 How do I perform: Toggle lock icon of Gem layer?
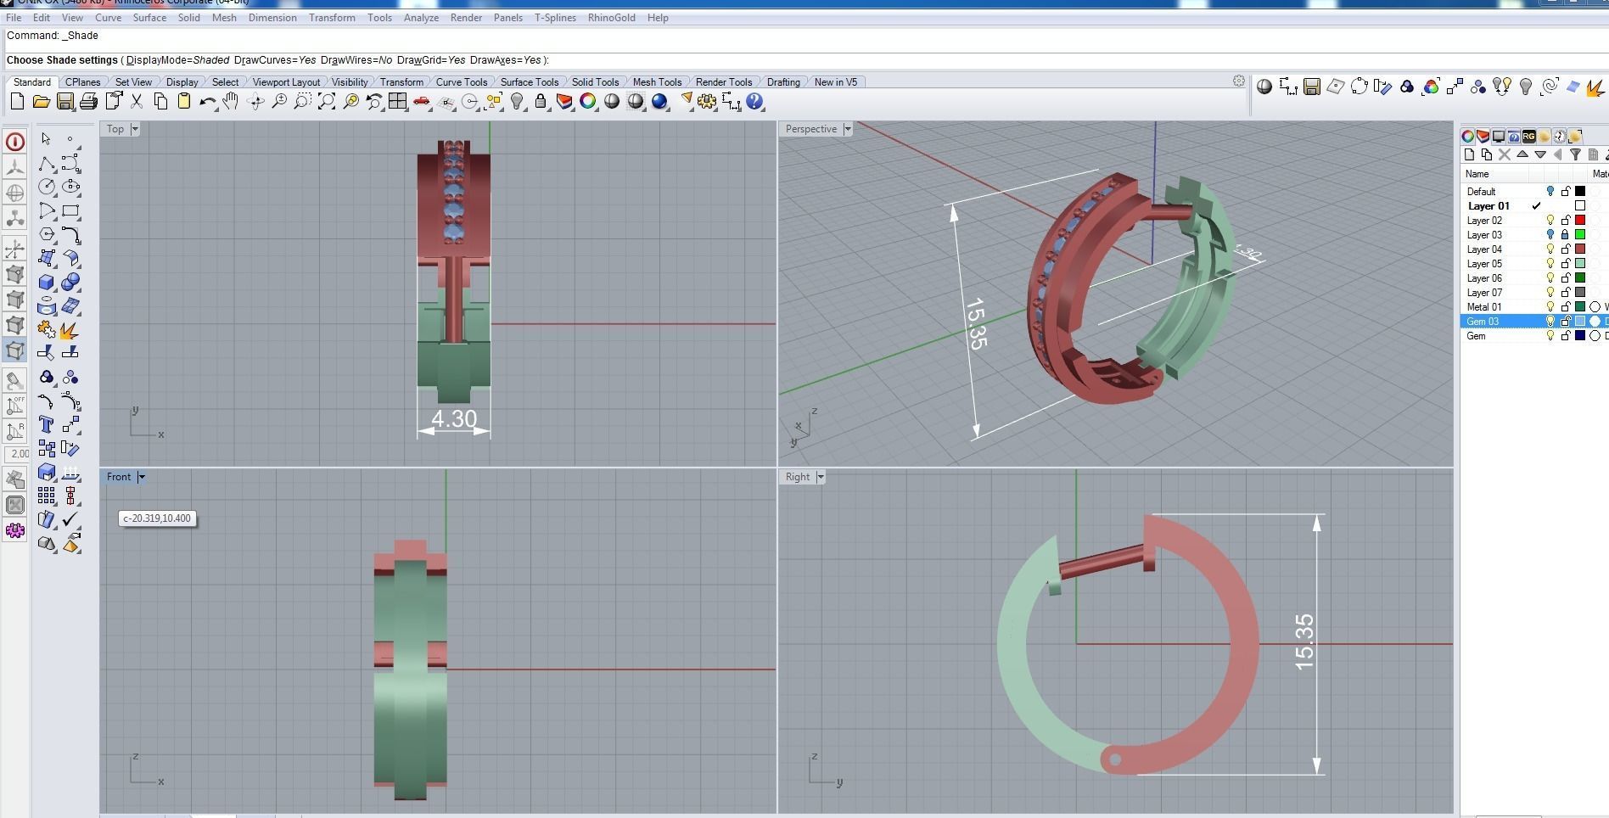click(1565, 336)
